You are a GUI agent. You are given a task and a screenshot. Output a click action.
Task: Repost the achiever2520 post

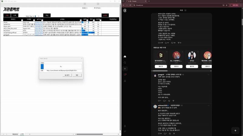pyautogui.click(x=170, y=134)
